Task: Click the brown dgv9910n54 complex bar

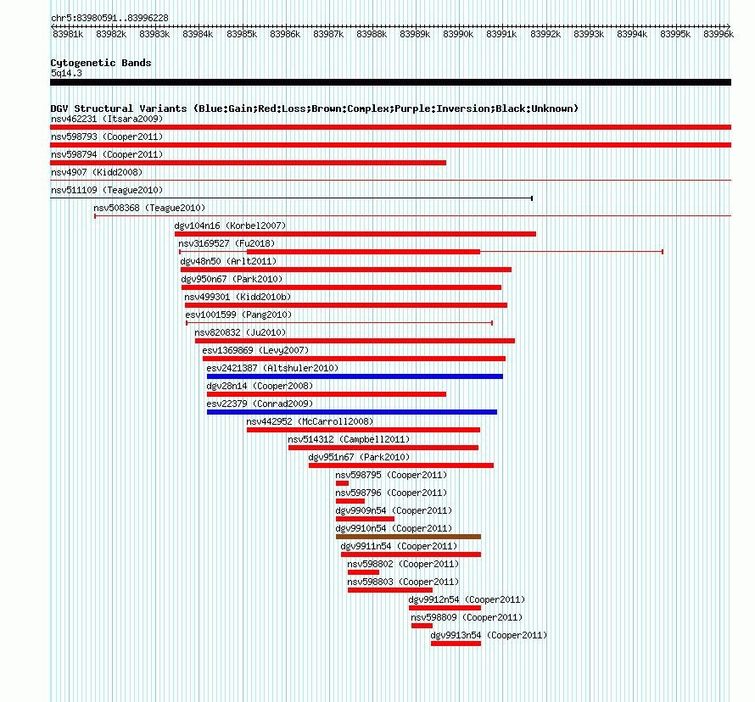Action: (x=408, y=537)
